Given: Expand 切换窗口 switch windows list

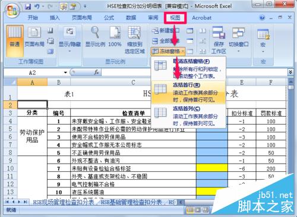Looking at the screenshot, I should [x=238, y=40].
